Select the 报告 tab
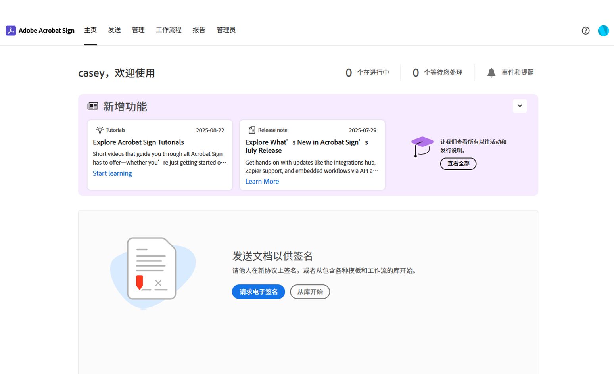This screenshot has width=614, height=374. 199,30
